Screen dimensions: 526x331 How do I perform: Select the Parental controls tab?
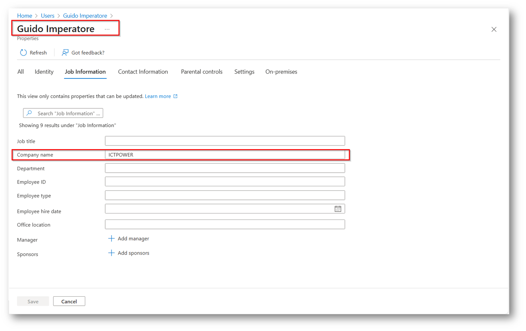(x=202, y=72)
